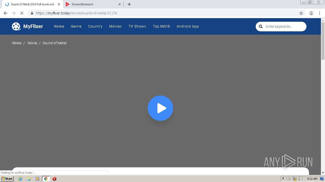Open a new browser tab
This screenshot has width=325, height=182.
tap(129, 4)
